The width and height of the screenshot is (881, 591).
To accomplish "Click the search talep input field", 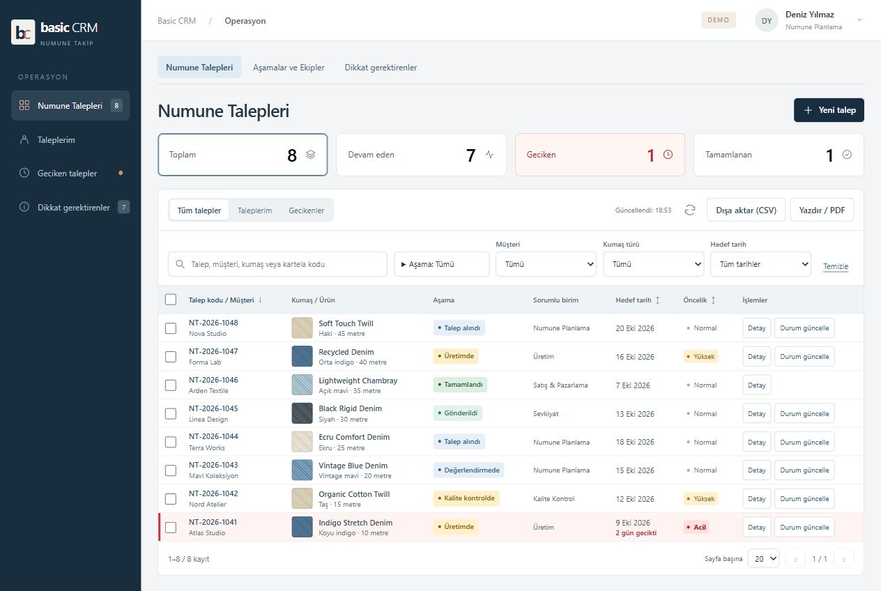I will coord(277,264).
